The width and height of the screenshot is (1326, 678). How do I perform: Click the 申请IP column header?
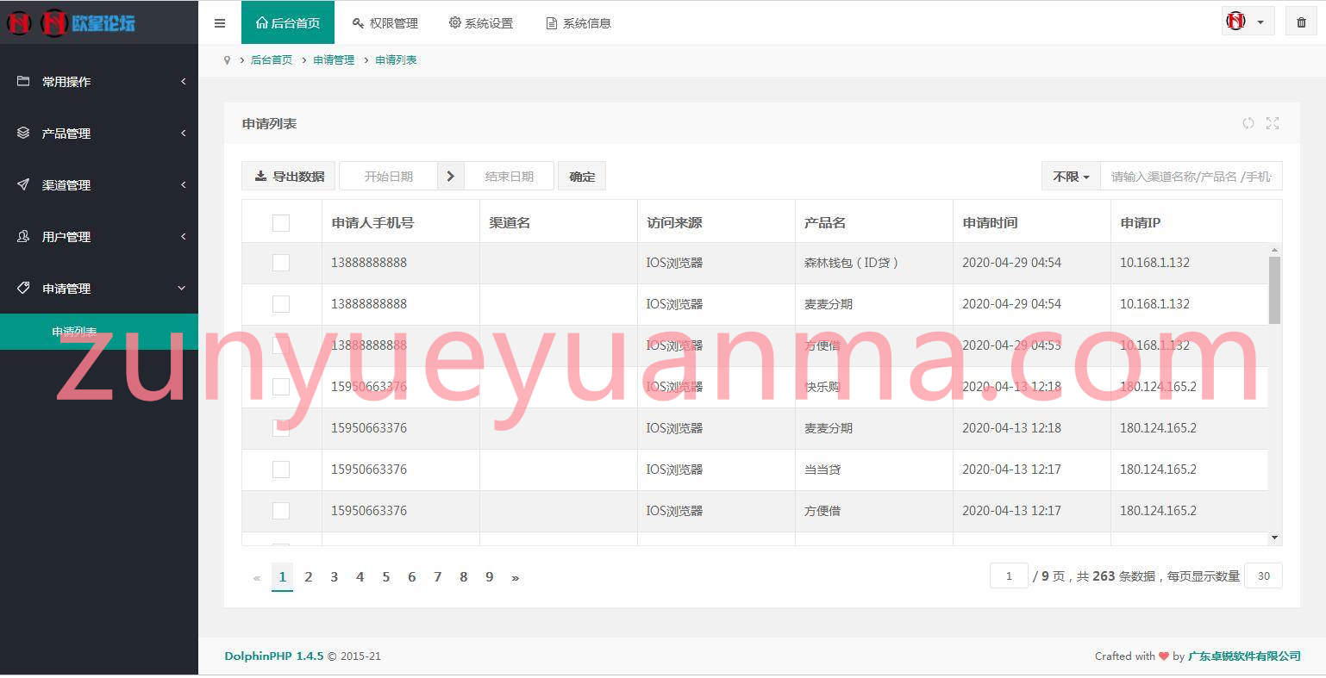[1140, 222]
